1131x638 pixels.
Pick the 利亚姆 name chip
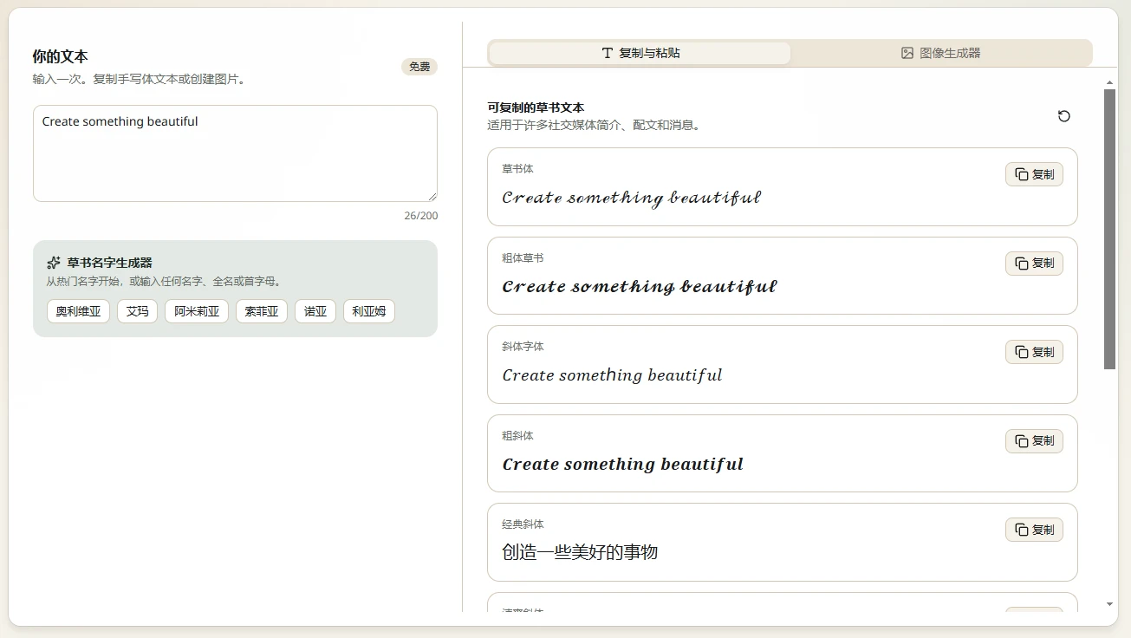click(x=369, y=311)
